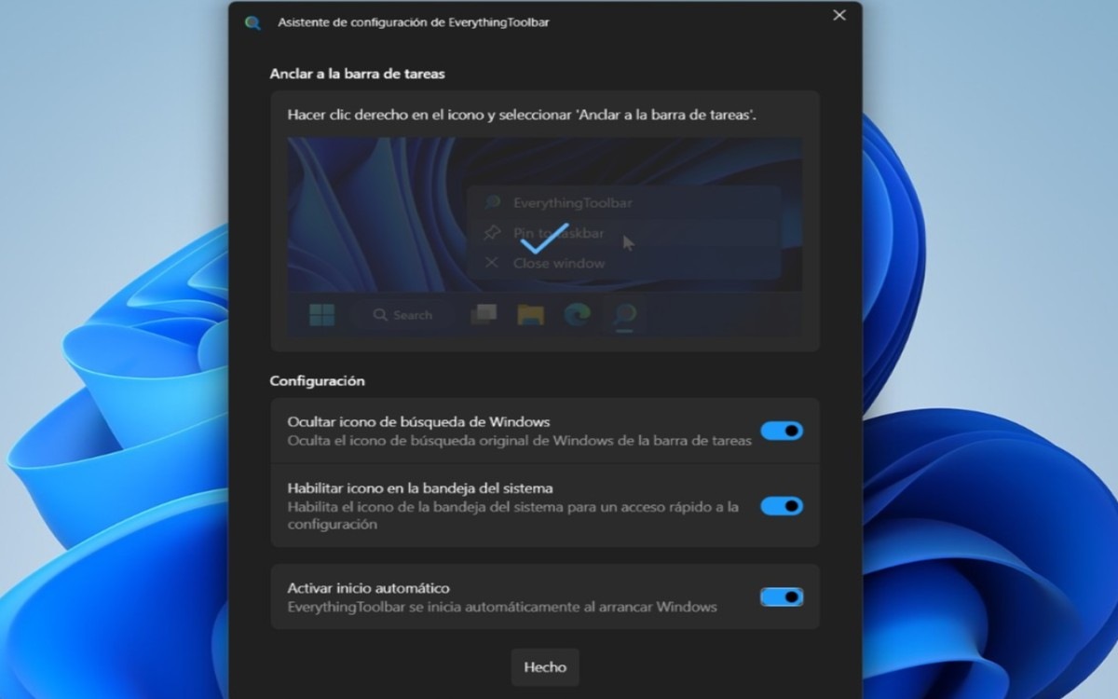The height and width of the screenshot is (699, 1118).
Task: Click the 'Configuración' section heading
Action: point(317,381)
